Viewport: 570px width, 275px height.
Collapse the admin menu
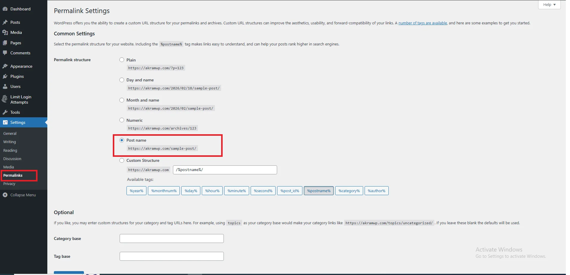coord(21,195)
